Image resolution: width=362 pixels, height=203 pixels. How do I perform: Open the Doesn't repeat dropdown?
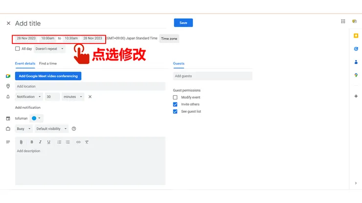tap(49, 49)
